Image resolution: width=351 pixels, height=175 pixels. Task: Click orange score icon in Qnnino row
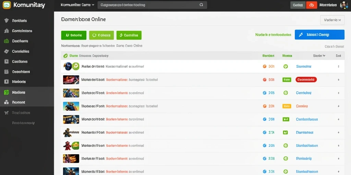coord(264,106)
